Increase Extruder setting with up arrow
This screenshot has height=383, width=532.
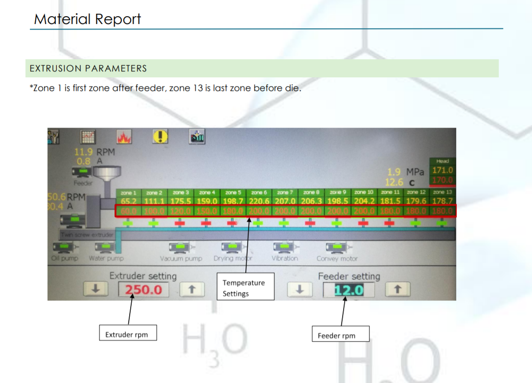[192, 290]
